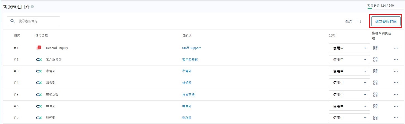
Task: Open the Staff Support destination link
Action: point(191,48)
